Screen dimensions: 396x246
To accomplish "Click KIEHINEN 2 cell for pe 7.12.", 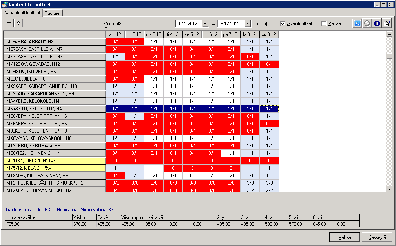I will coord(231,153).
